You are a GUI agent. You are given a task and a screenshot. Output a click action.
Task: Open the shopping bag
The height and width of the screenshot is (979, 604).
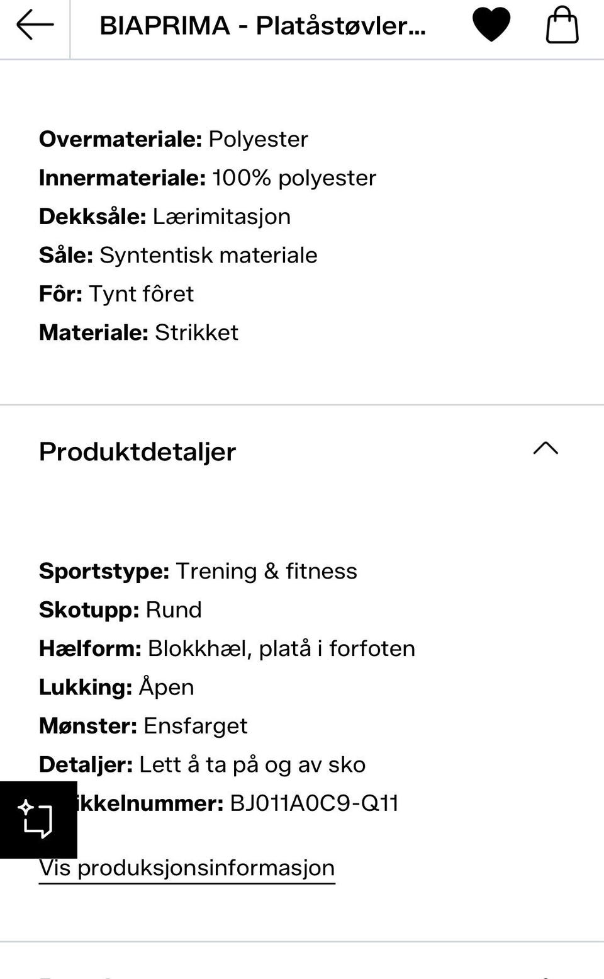click(x=561, y=25)
